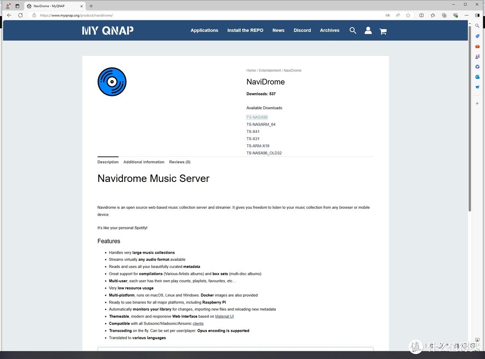Switch to Reviews (0) tab

tap(180, 162)
